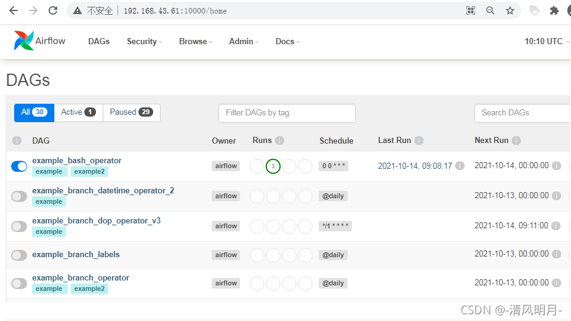Screen dimensions: 571x321
Task: Click the info icon next to Next Run header
Action: point(516,141)
